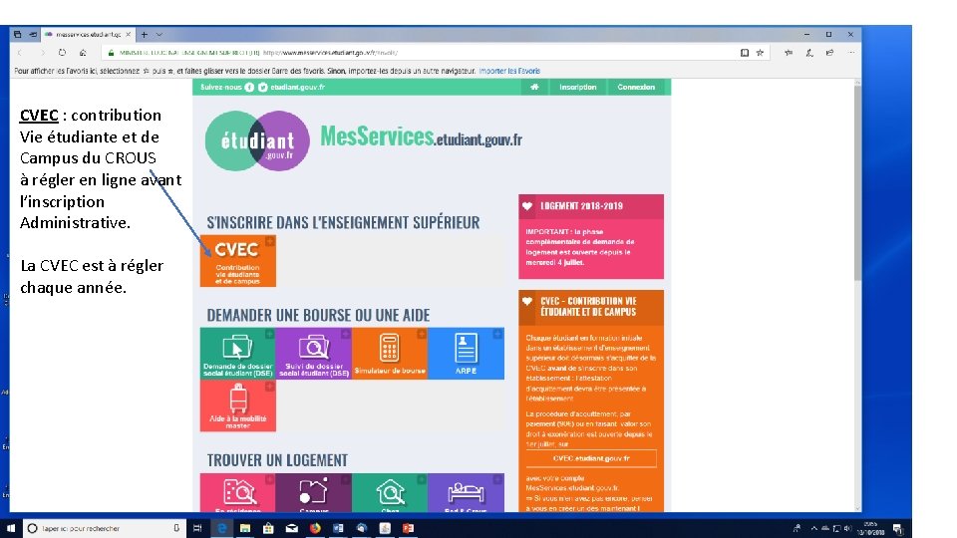Image resolution: width=957 pixels, height=538 pixels.
Task: Click the volume icon in system tray
Action: 847,528
